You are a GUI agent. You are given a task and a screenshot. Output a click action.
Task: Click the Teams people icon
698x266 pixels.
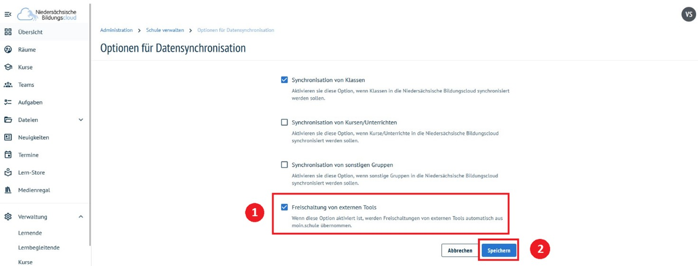pyautogui.click(x=8, y=85)
